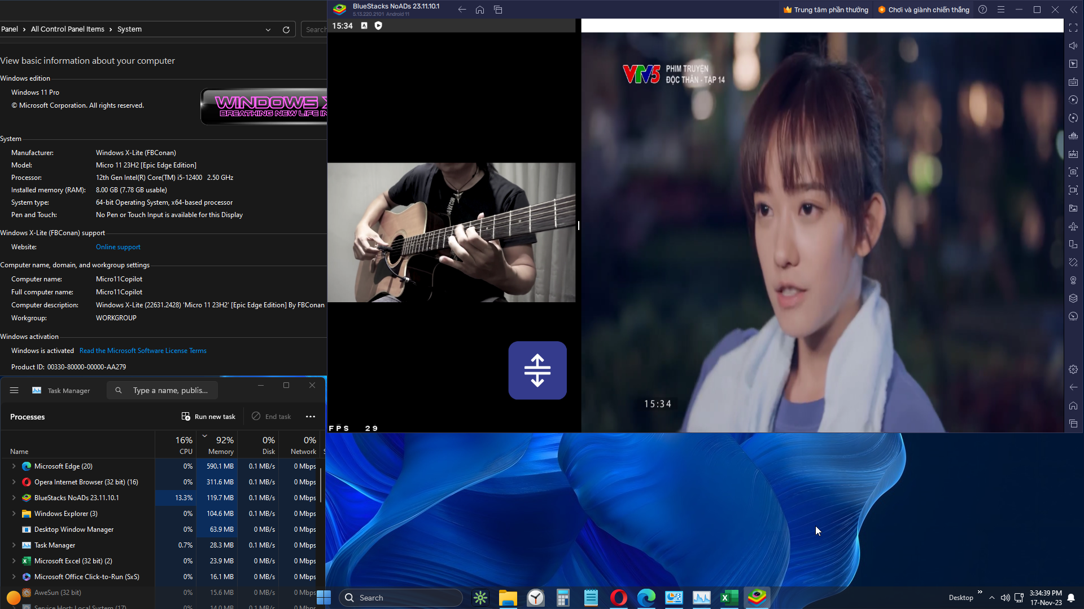Open Opera from the taskbar
The width and height of the screenshot is (1084, 609).
(x=619, y=598)
